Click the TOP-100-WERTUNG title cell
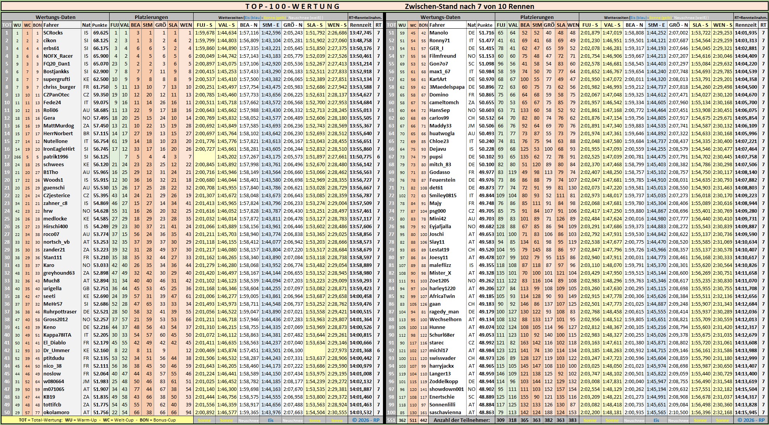The width and height of the screenshot is (769, 425). (292, 6)
